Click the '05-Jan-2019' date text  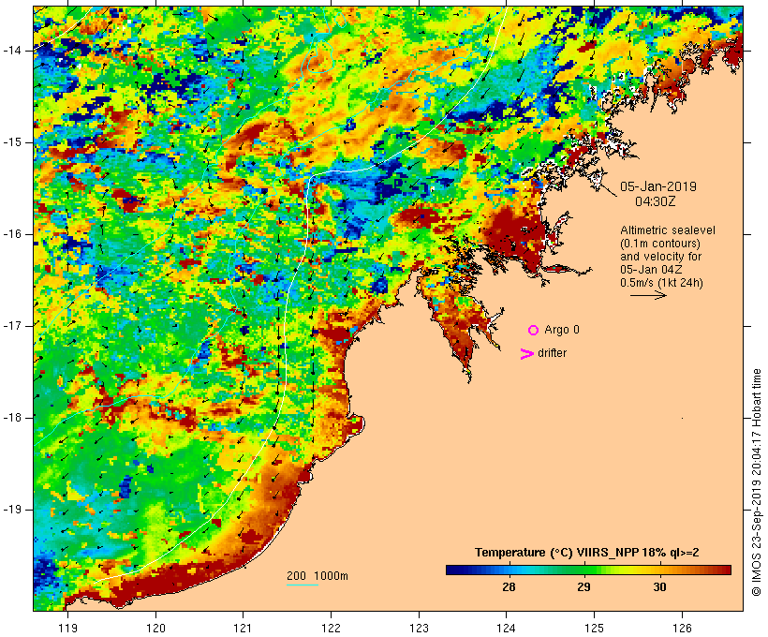click(x=658, y=186)
